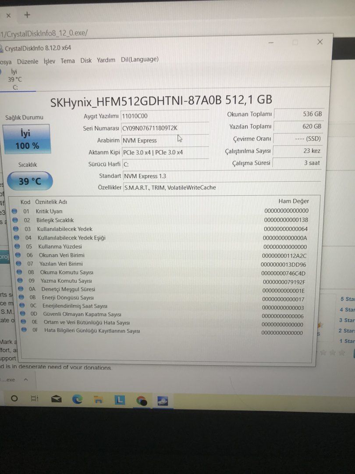Image resolution: width=355 pixels, height=474 pixels.
Task: Click the İyi 100 % health status button
Action: coord(27,139)
